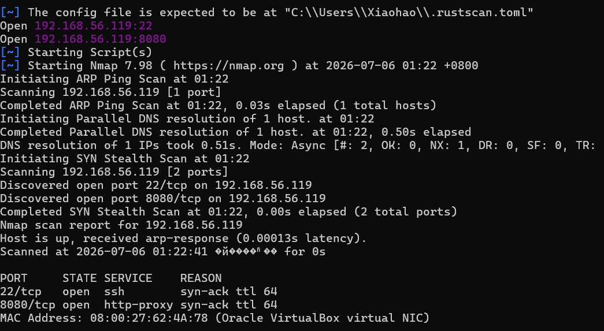Click the 'Initiating SYN Stealth Scan' line
Viewport: 604px width, 331px height.
pos(125,159)
